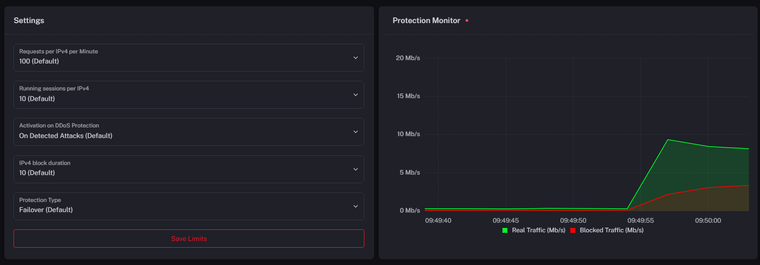Click chevron arrow in Requests per IPv4 field
Screen dimensions: 760x265
pos(356,58)
